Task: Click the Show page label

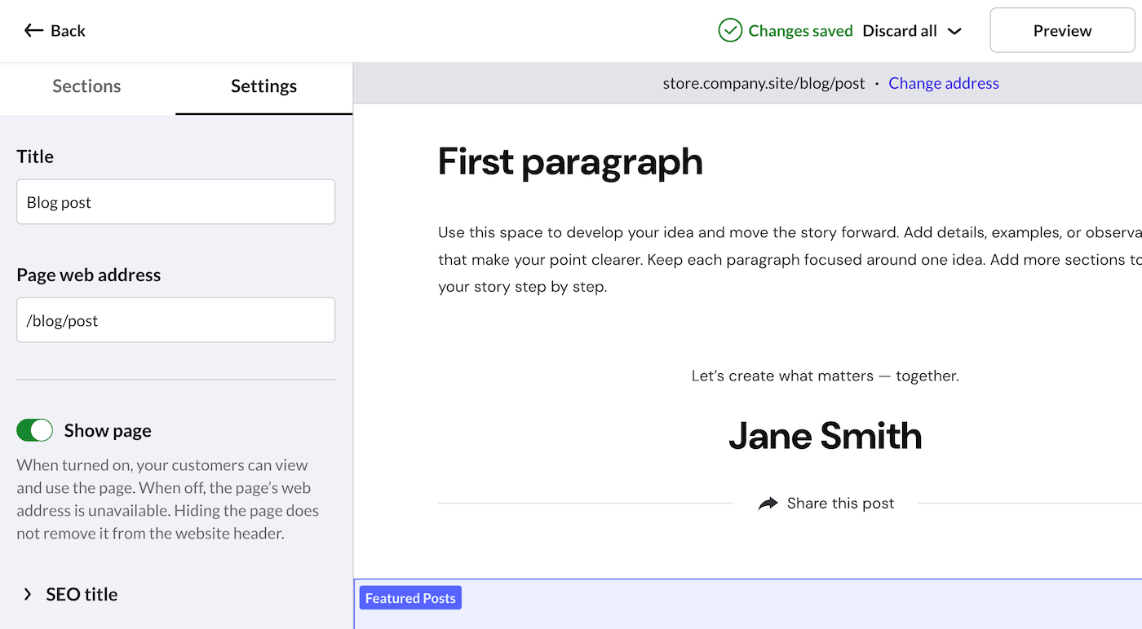Action: coord(108,430)
